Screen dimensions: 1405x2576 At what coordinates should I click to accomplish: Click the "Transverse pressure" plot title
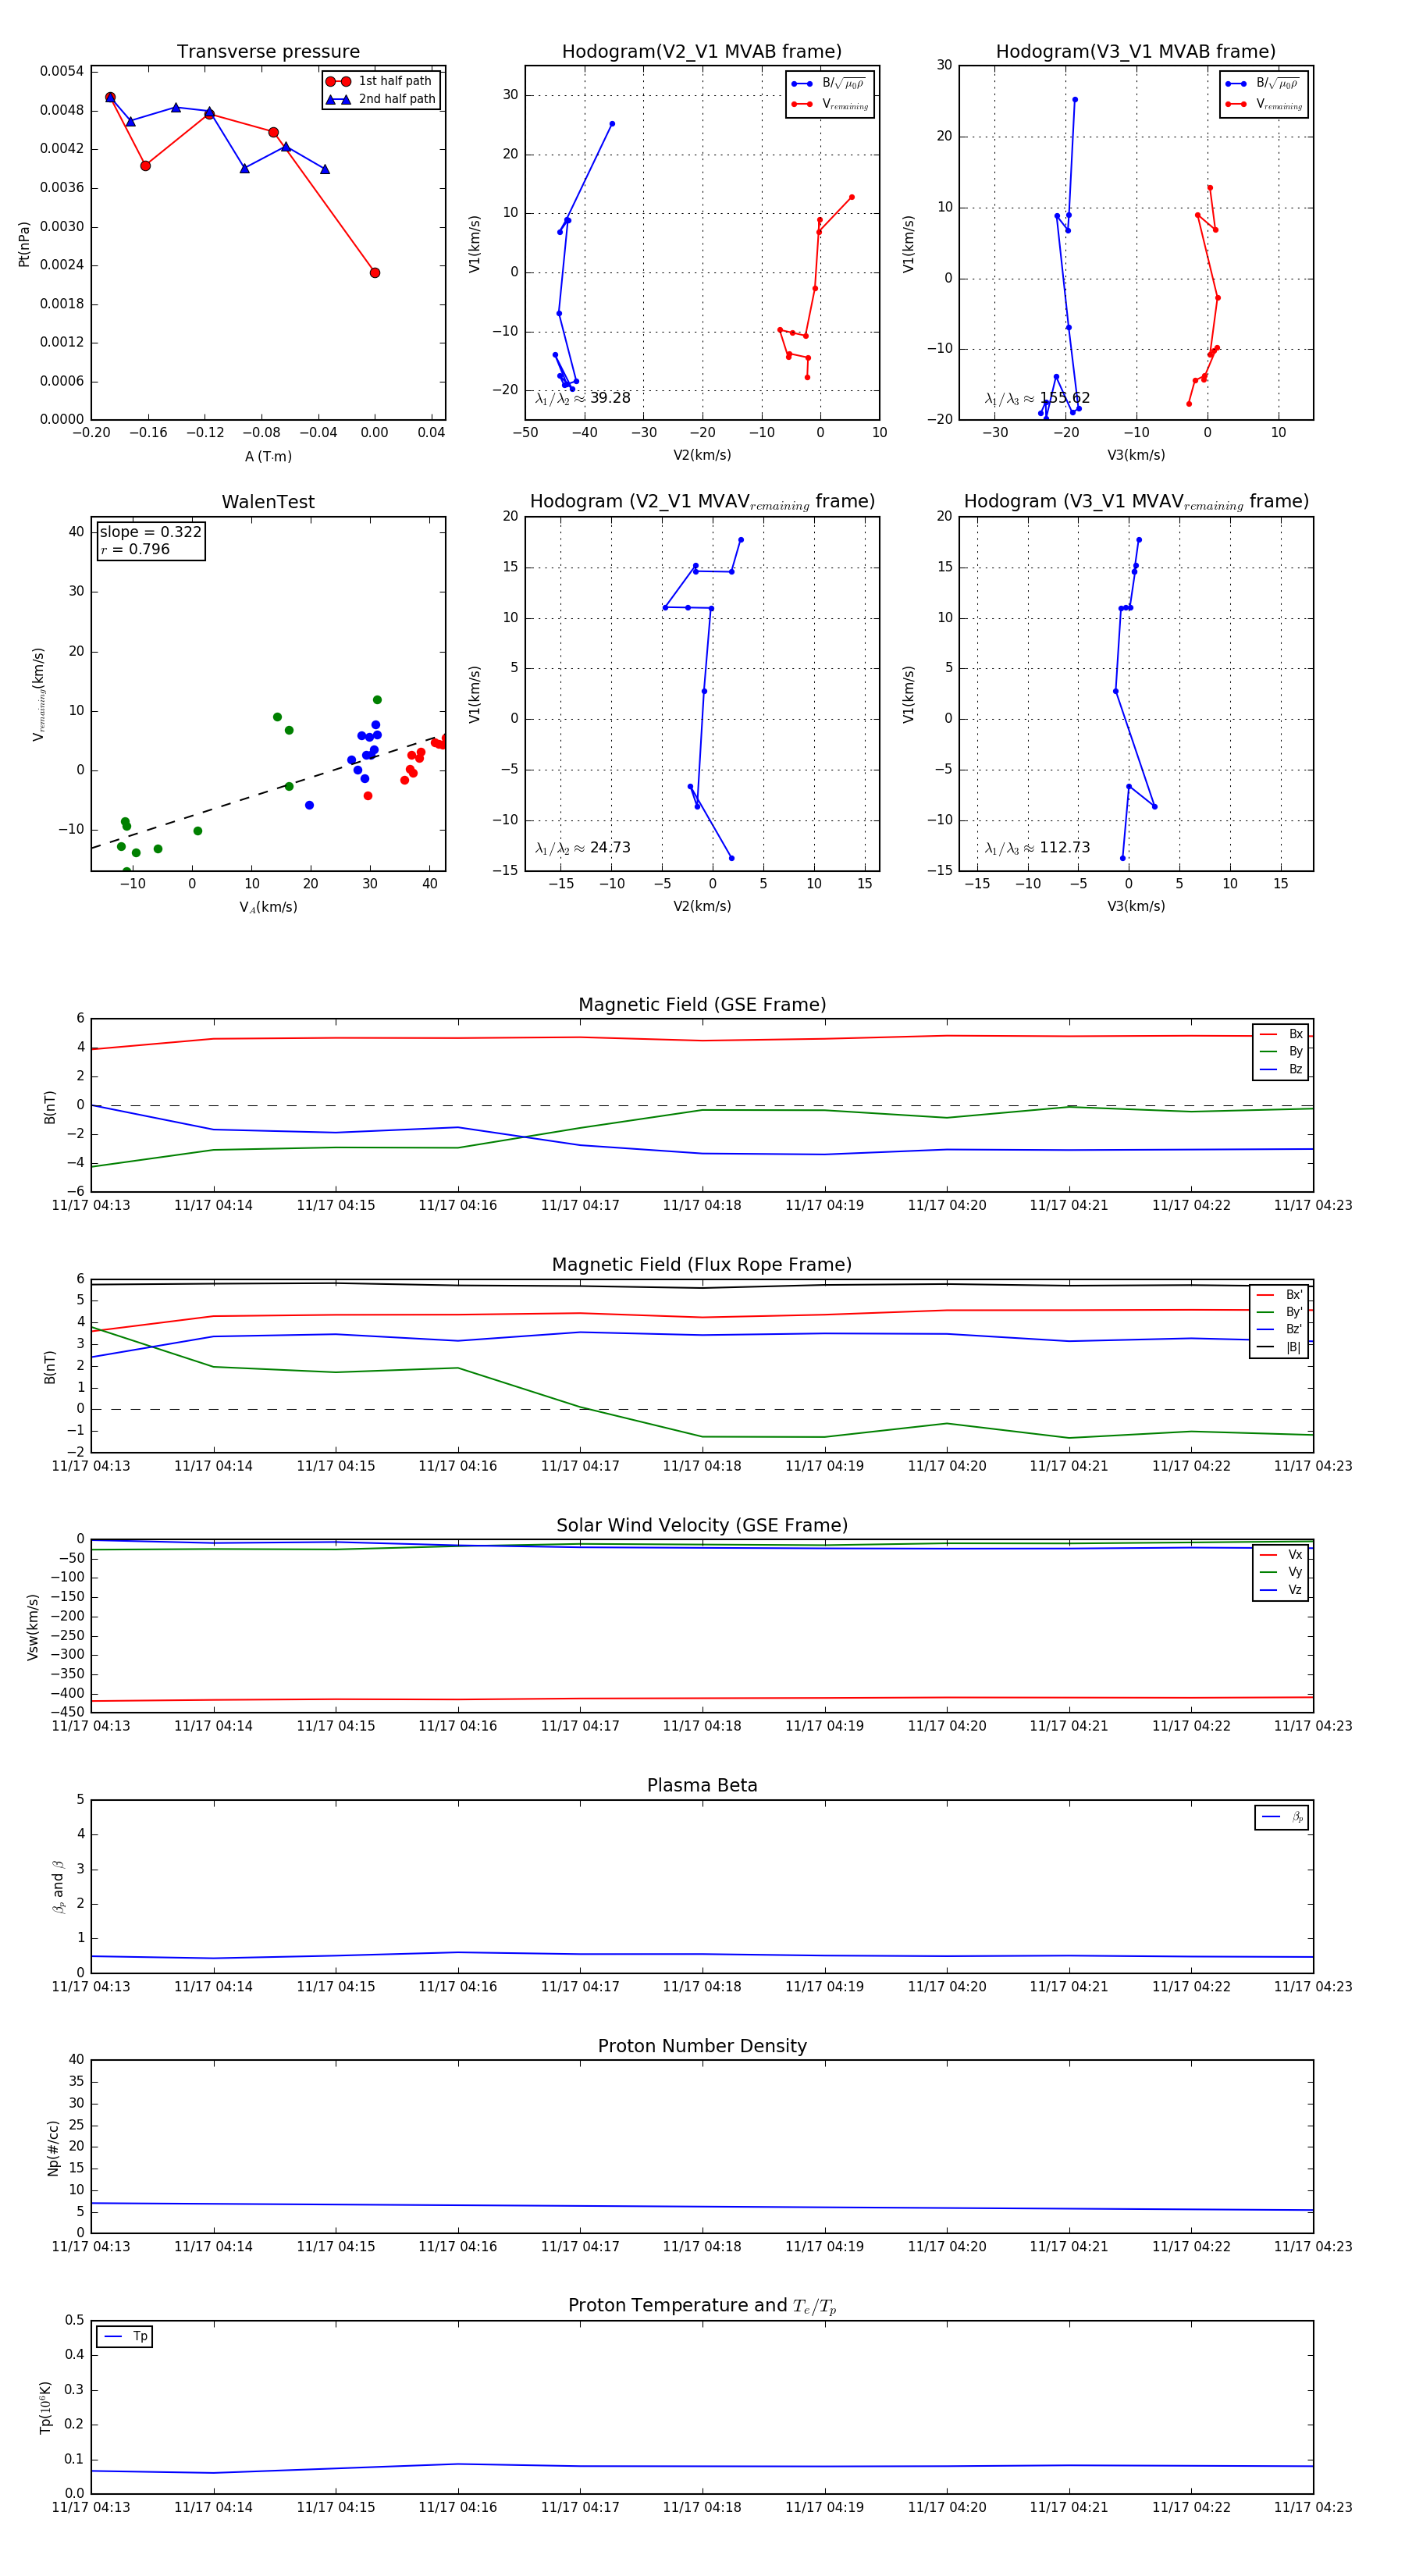tap(268, 51)
